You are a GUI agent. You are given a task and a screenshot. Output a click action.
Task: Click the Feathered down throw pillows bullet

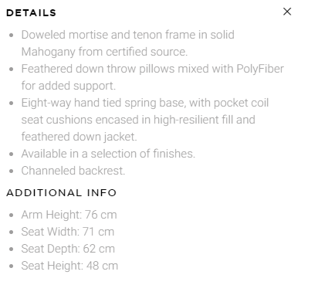pyautogui.click(x=153, y=69)
